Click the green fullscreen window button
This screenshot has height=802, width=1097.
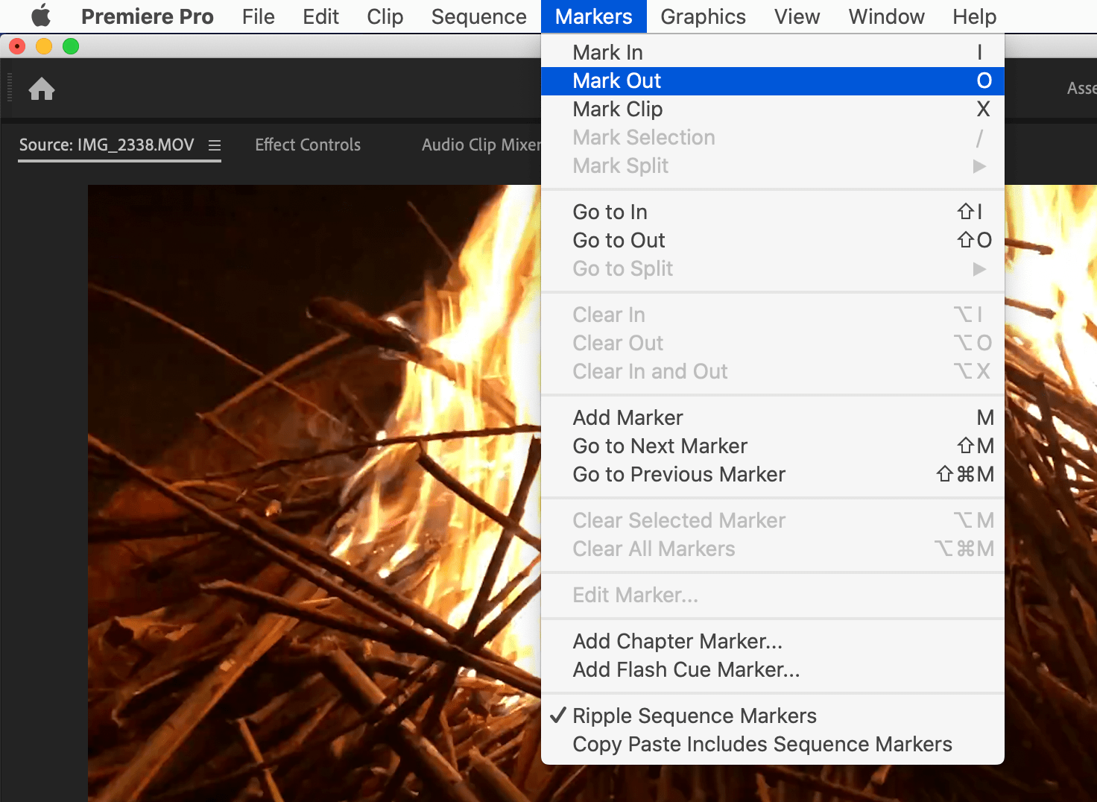pos(71,46)
